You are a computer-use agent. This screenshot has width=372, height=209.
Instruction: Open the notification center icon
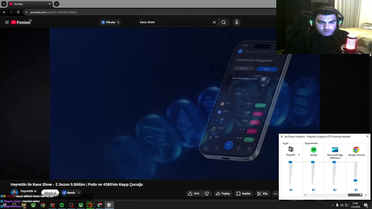click(366, 205)
